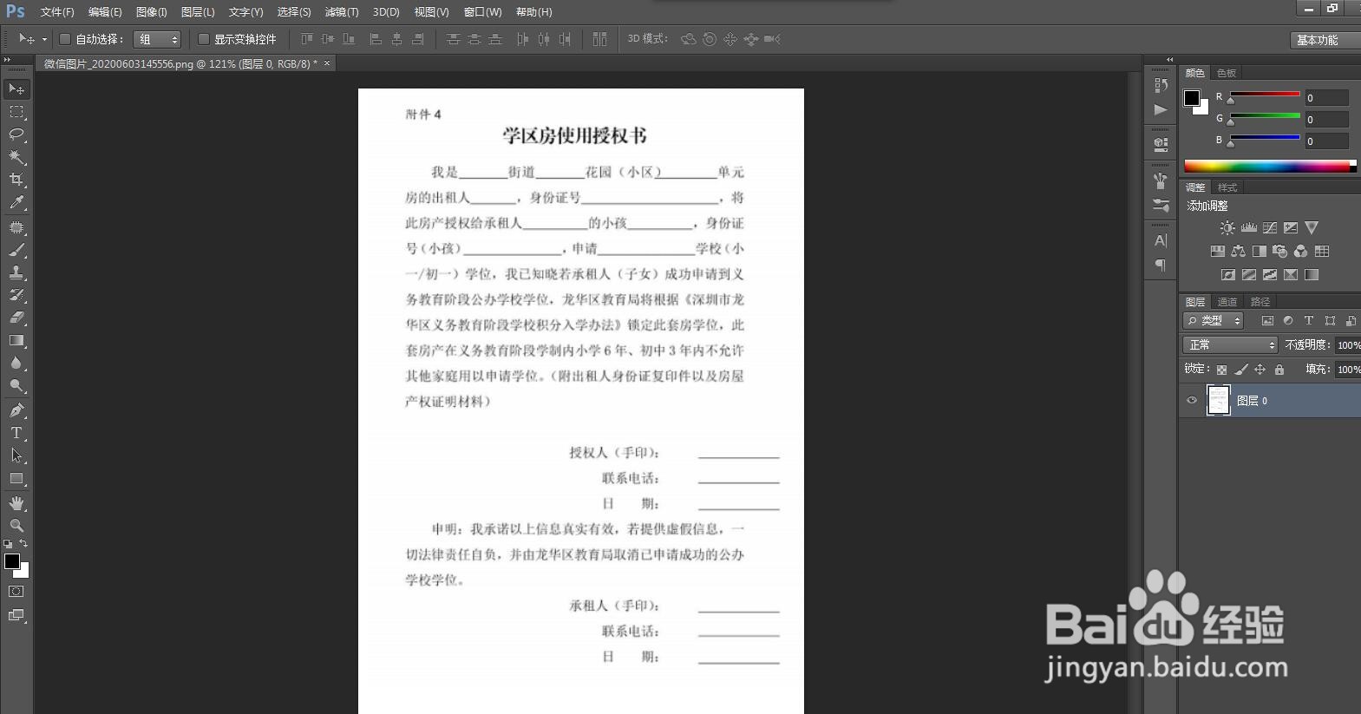Expand the collapsed toolbox double arrows
1361x714 pixels.
8,60
